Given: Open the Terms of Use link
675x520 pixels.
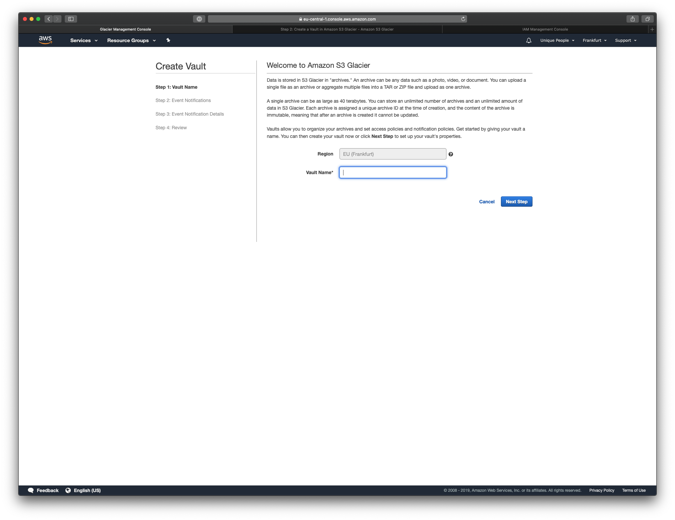Looking at the screenshot, I should 634,490.
